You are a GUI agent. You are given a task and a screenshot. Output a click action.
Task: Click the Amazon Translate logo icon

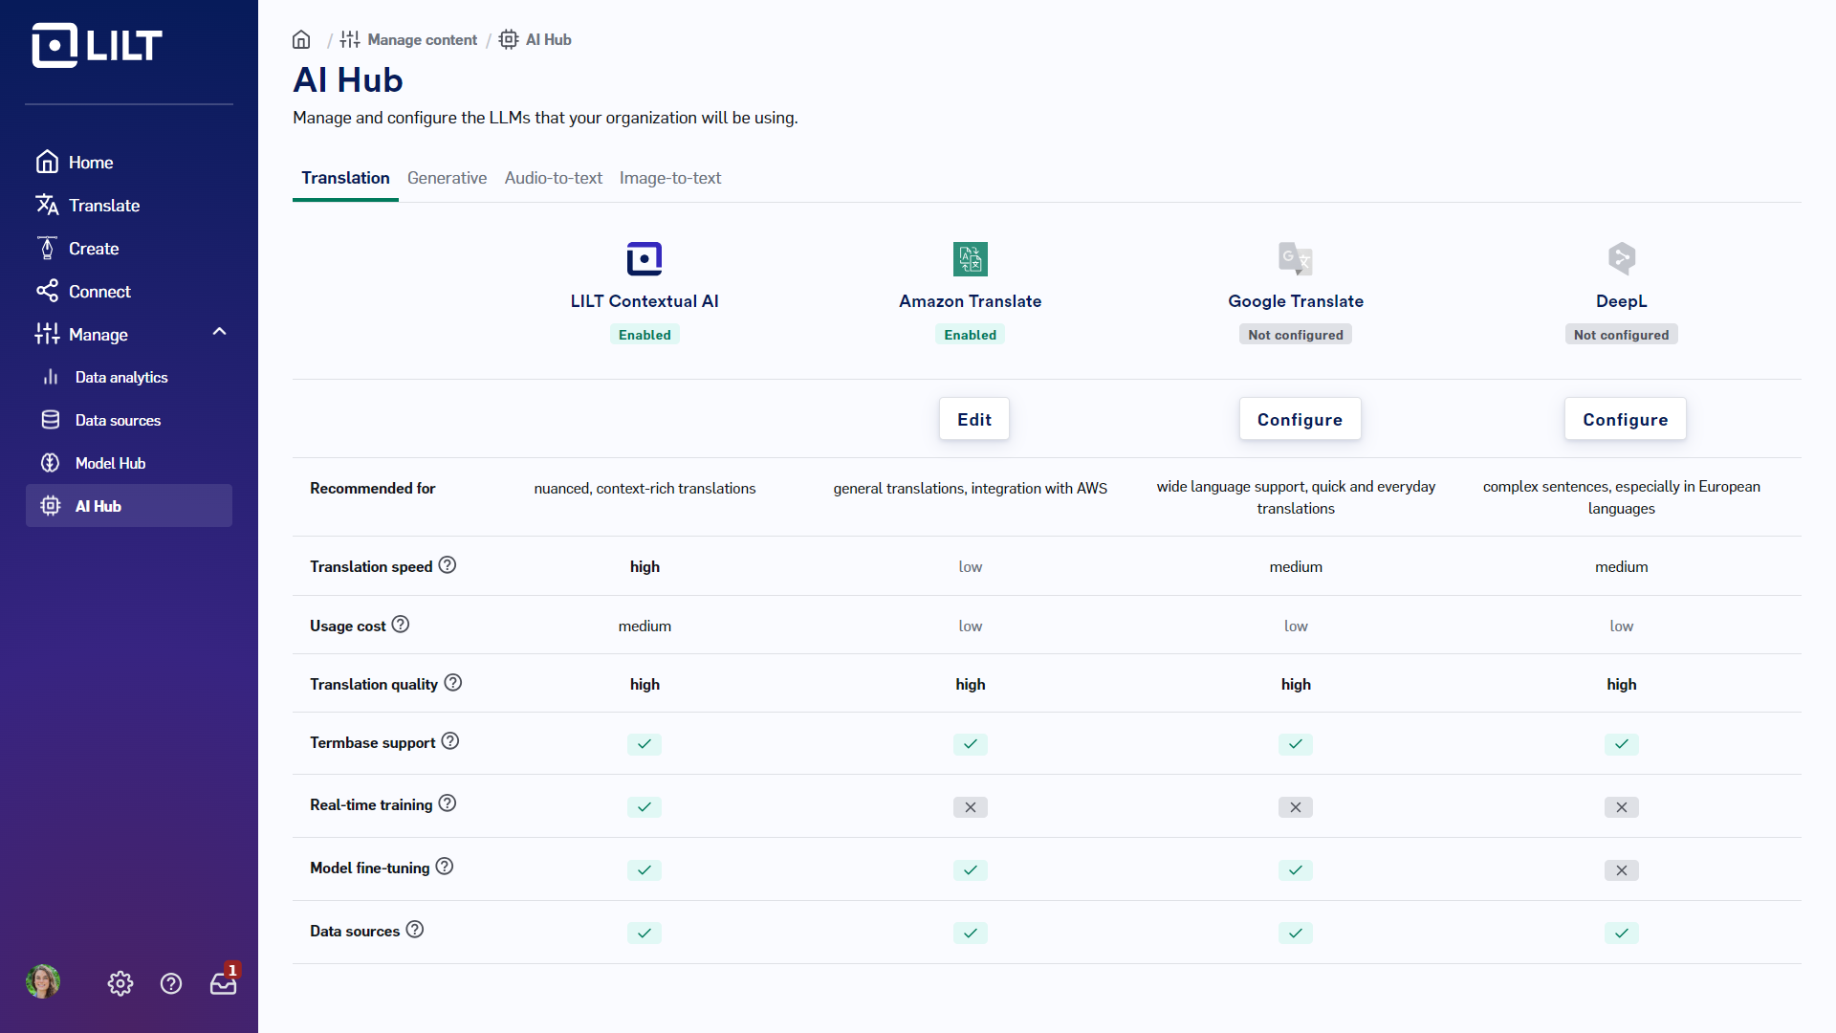pos(971,259)
